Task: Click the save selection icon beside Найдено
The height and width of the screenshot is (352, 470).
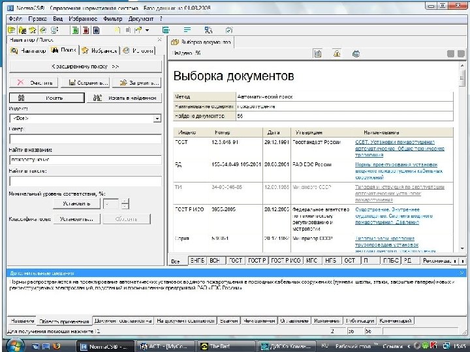Action: pos(317,53)
